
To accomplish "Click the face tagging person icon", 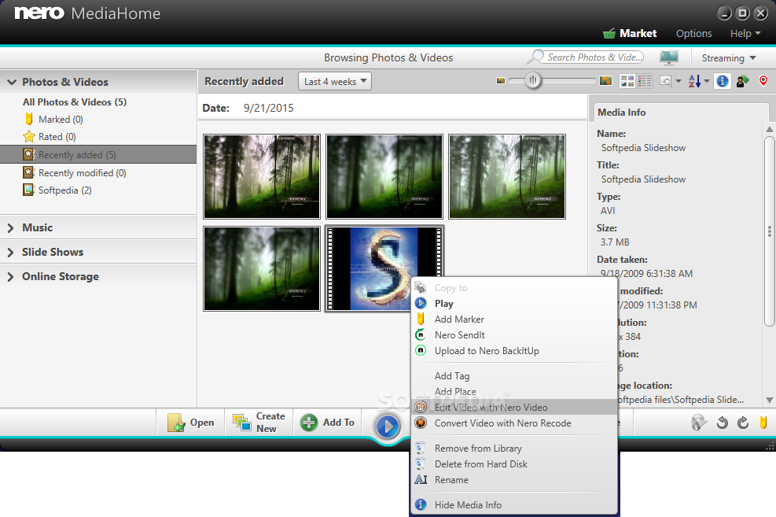I will coord(742,81).
